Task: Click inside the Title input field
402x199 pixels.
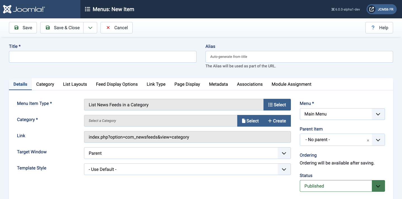Action: click(102, 57)
